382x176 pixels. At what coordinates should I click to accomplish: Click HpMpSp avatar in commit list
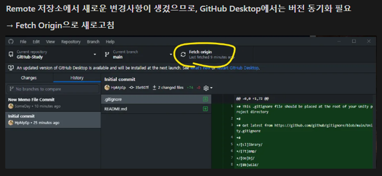tap(11, 122)
